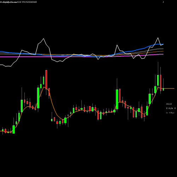Click the "V: 0.24 X" volume label

[171, 108]
